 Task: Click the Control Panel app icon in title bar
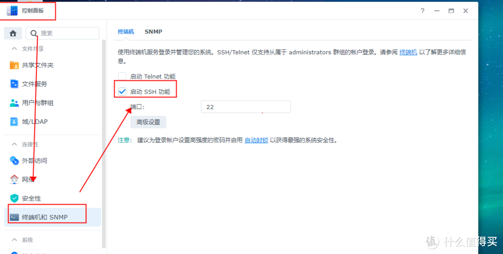(x=12, y=11)
